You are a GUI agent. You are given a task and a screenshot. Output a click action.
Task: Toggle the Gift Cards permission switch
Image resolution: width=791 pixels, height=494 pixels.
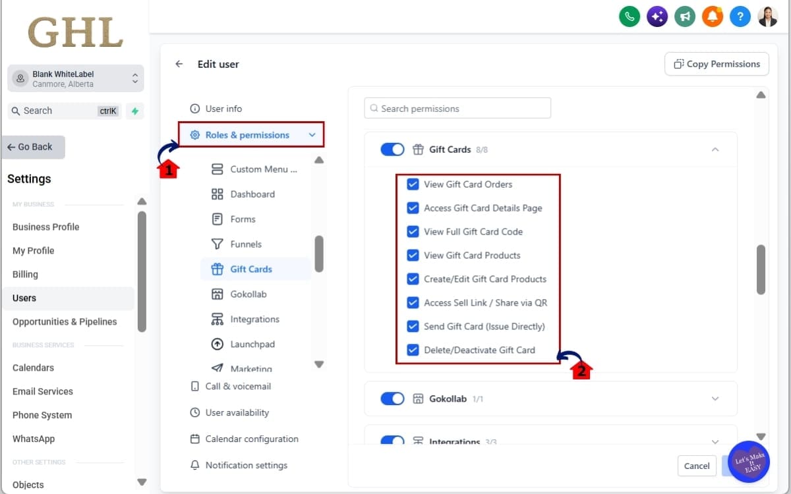[x=392, y=150]
